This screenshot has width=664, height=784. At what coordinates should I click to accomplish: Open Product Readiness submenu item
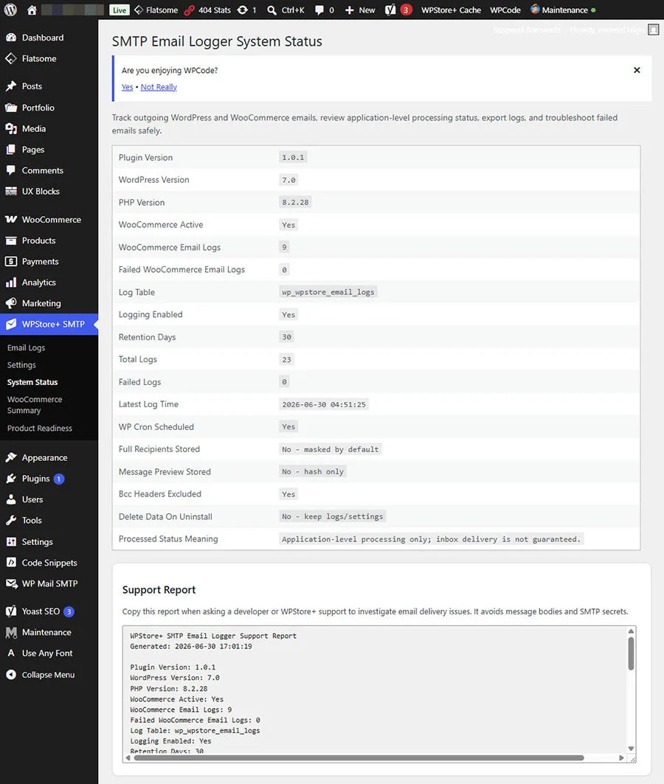[x=40, y=428]
